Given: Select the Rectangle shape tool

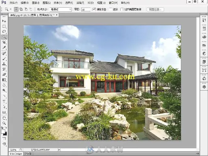Looking at the screenshot, I should (4, 112).
